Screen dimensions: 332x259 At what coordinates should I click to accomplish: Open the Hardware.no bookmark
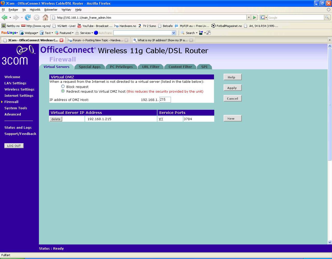125,26
